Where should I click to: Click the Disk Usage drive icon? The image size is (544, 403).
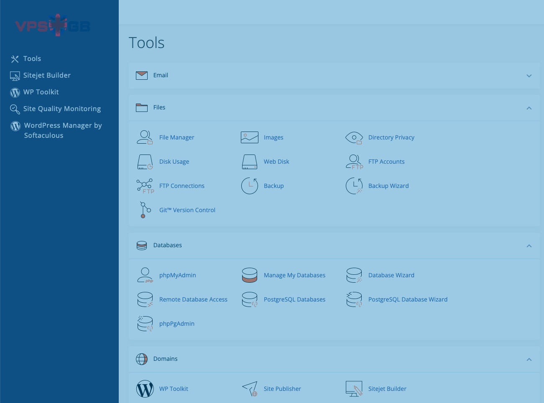[145, 162]
